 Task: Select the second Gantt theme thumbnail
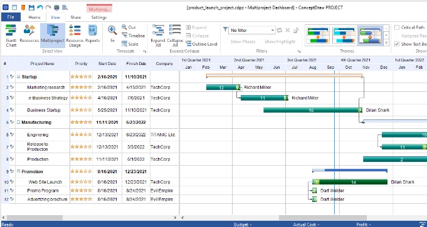click(344, 35)
